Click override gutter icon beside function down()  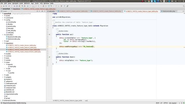[x=49, y=57]
